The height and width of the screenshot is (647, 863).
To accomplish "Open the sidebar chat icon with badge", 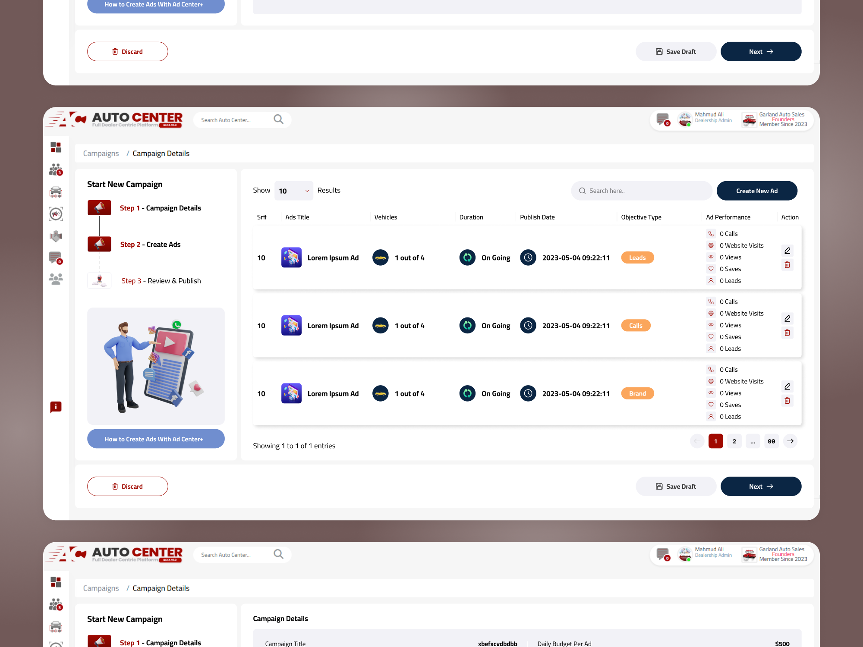I will coord(56,258).
